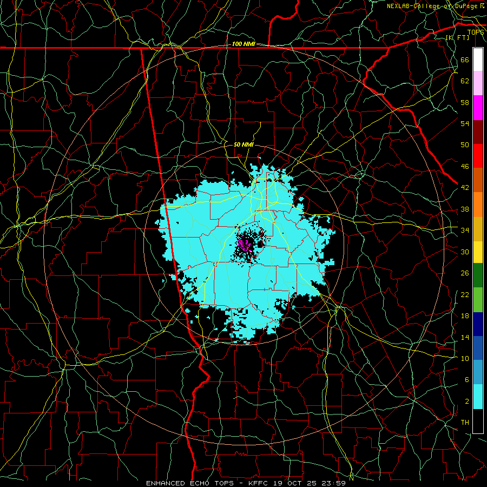Click the TOPS legend title

476,32
